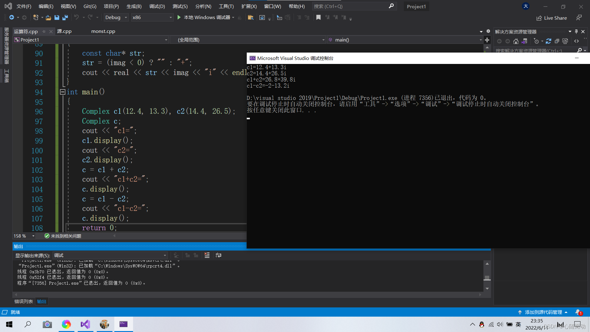Click the account avatar 大 icon
The width and height of the screenshot is (590, 332).
pyautogui.click(x=526, y=6)
